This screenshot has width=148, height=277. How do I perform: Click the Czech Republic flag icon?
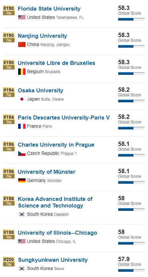pyautogui.click(x=22, y=153)
